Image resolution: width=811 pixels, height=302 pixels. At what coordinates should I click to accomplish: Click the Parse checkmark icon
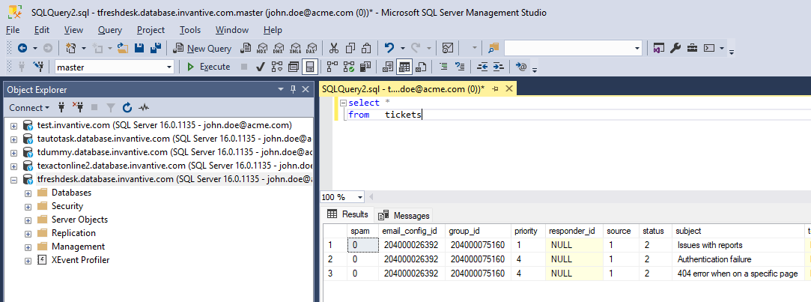261,66
